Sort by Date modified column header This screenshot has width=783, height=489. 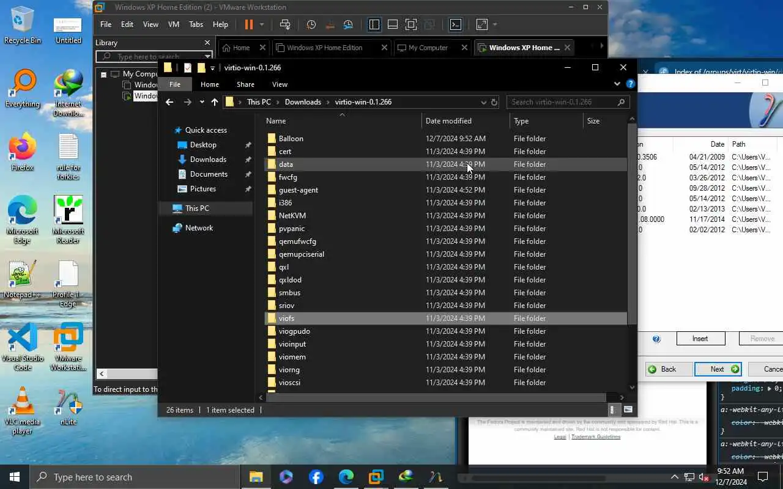tap(466, 121)
